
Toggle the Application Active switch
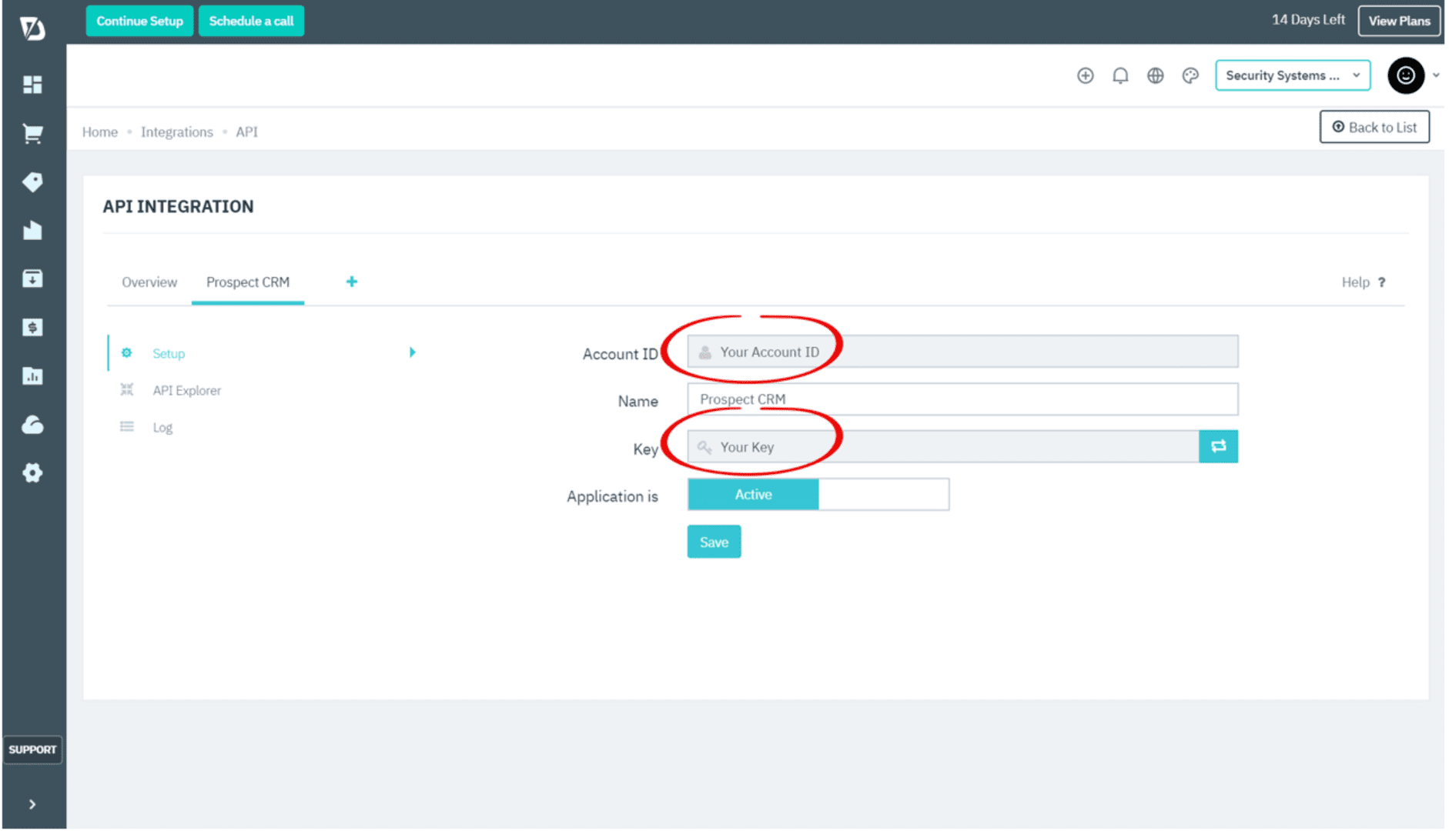pos(753,495)
